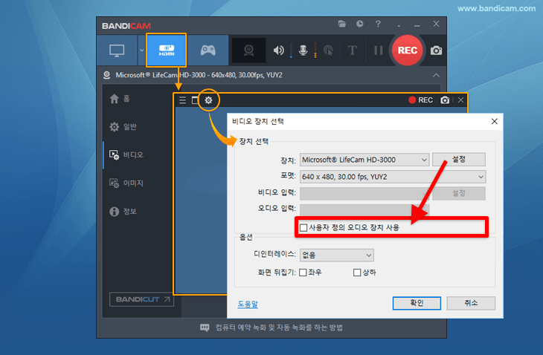
Task: Open the 장치 dropdown showing LifeCam HD-3000
Action: (x=364, y=160)
